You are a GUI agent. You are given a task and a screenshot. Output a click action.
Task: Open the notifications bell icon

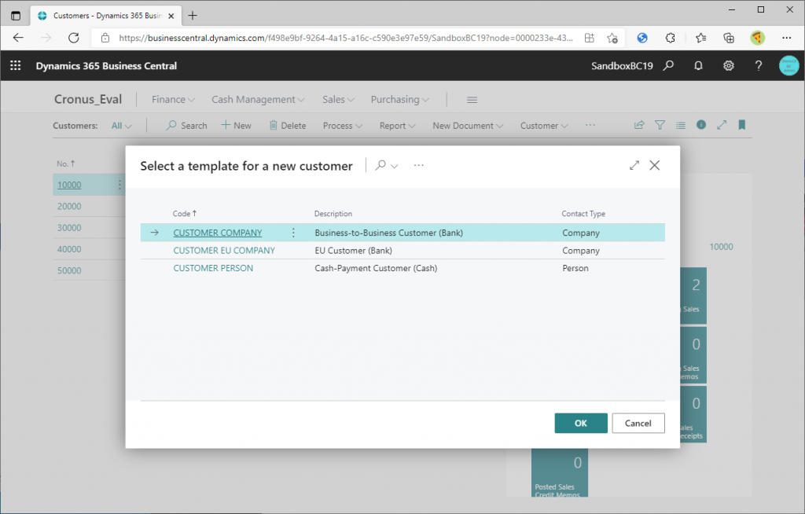click(698, 66)
